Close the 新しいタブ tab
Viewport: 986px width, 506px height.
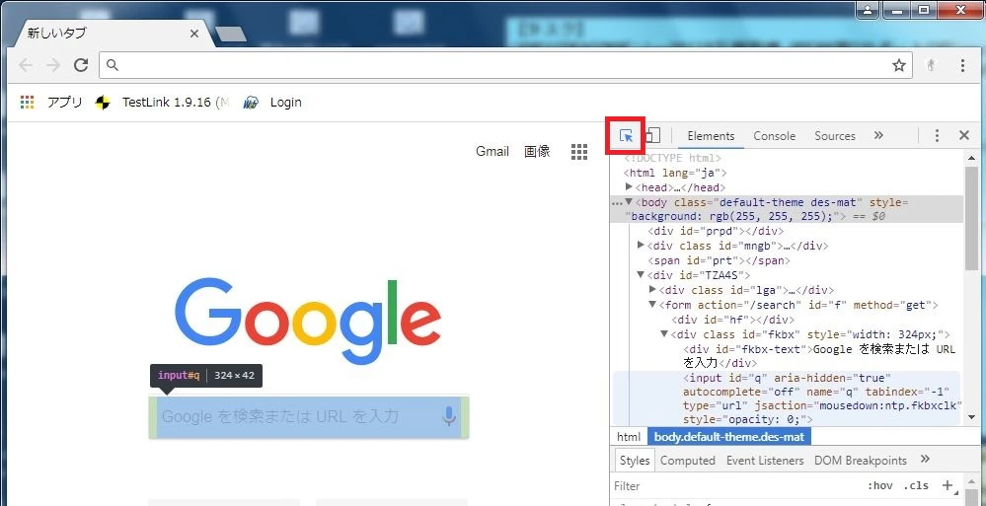pos(194,34)
